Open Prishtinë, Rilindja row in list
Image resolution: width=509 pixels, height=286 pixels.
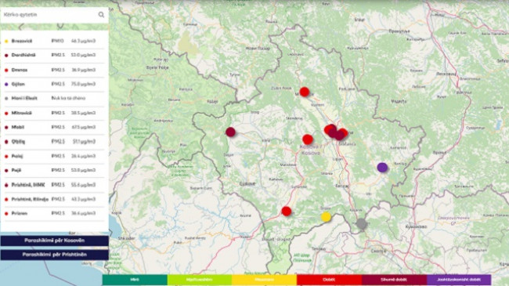[54, 199]
